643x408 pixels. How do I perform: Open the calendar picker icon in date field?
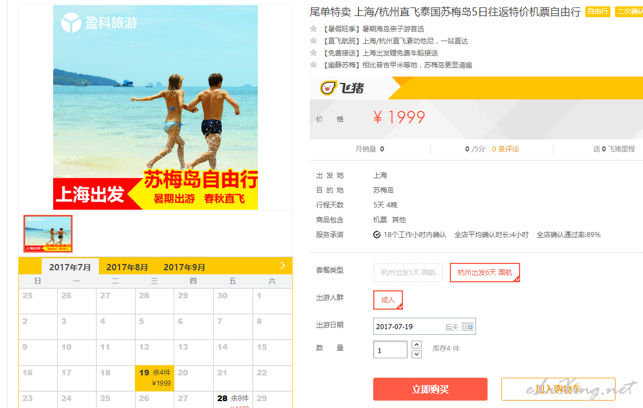468,327
